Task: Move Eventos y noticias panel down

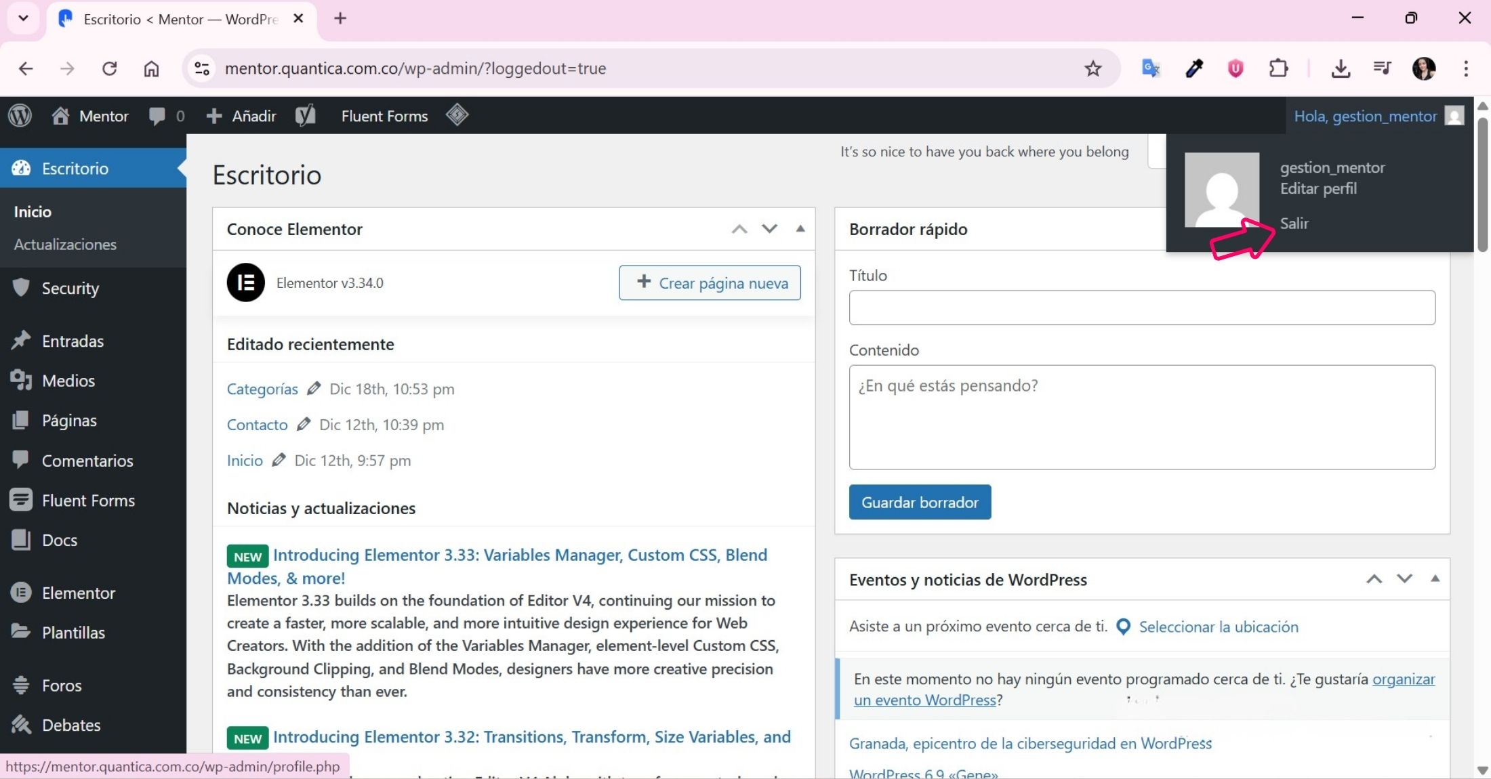Action: point(1404,579)
